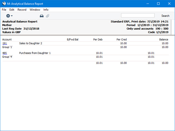Open the Edit menu
Viewport: 175px width, 131px height.
coord(12,10)
